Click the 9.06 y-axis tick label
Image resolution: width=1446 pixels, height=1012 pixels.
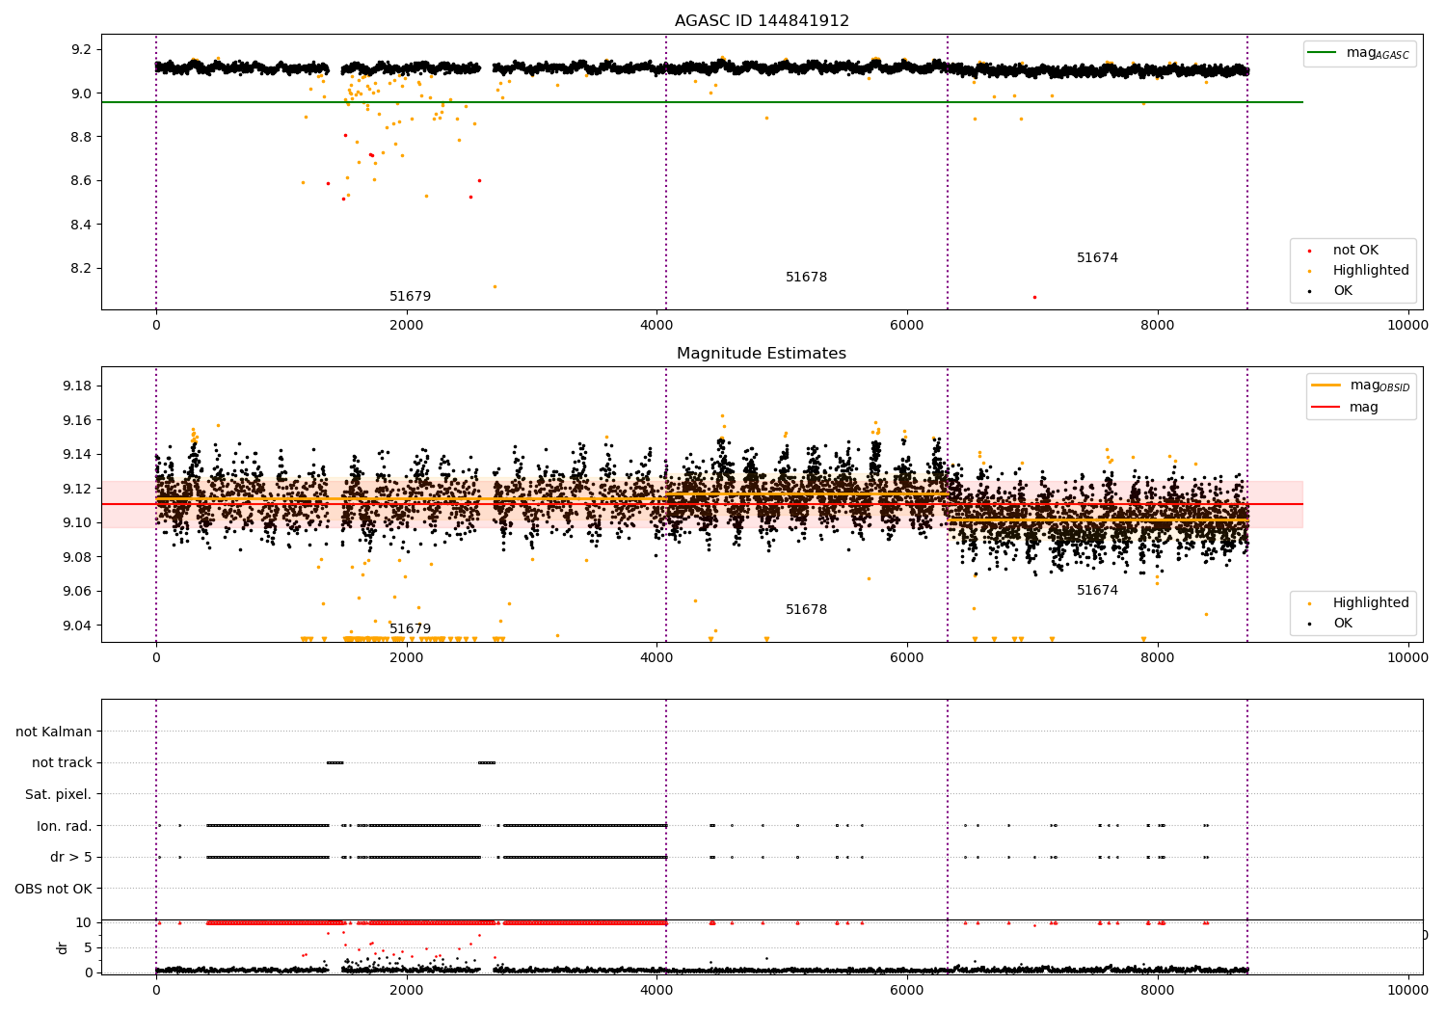pos(78,592)
